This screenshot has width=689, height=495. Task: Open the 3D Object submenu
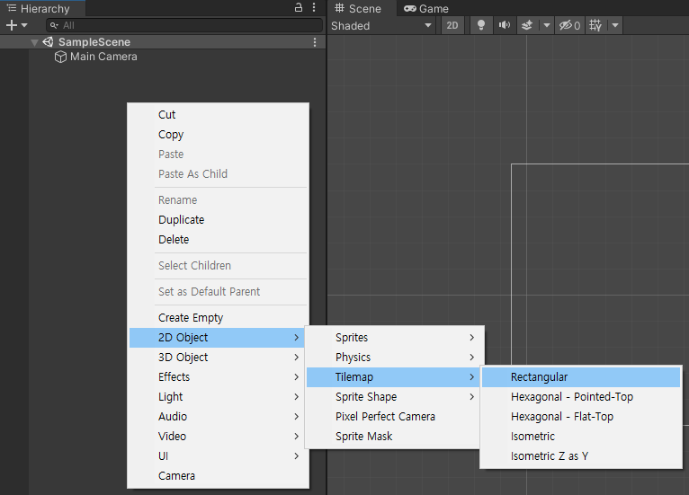coord(218,358)
